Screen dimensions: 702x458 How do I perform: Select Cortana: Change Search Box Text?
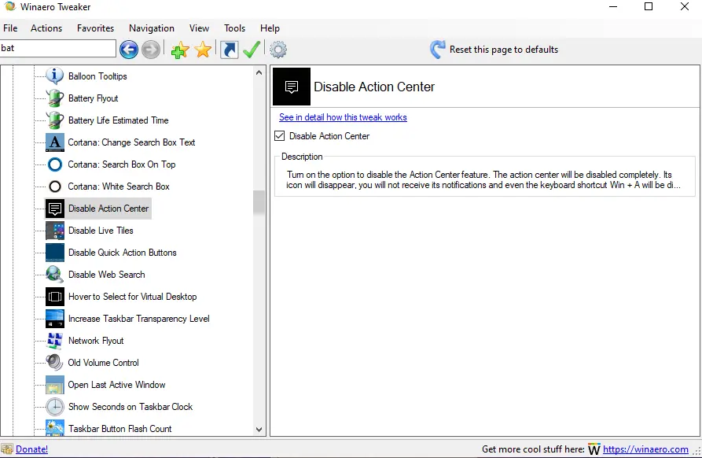[131, 142]
